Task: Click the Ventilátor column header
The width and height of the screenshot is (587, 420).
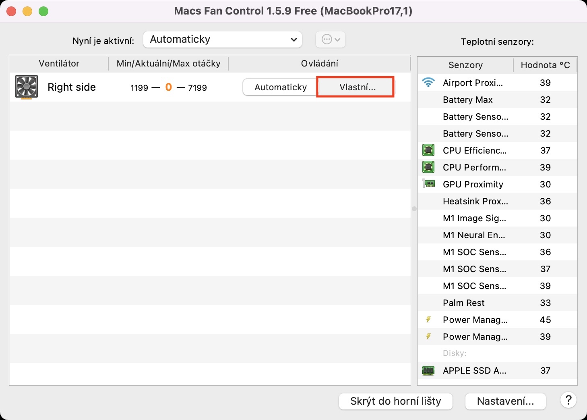Action: tap(59, 64)
